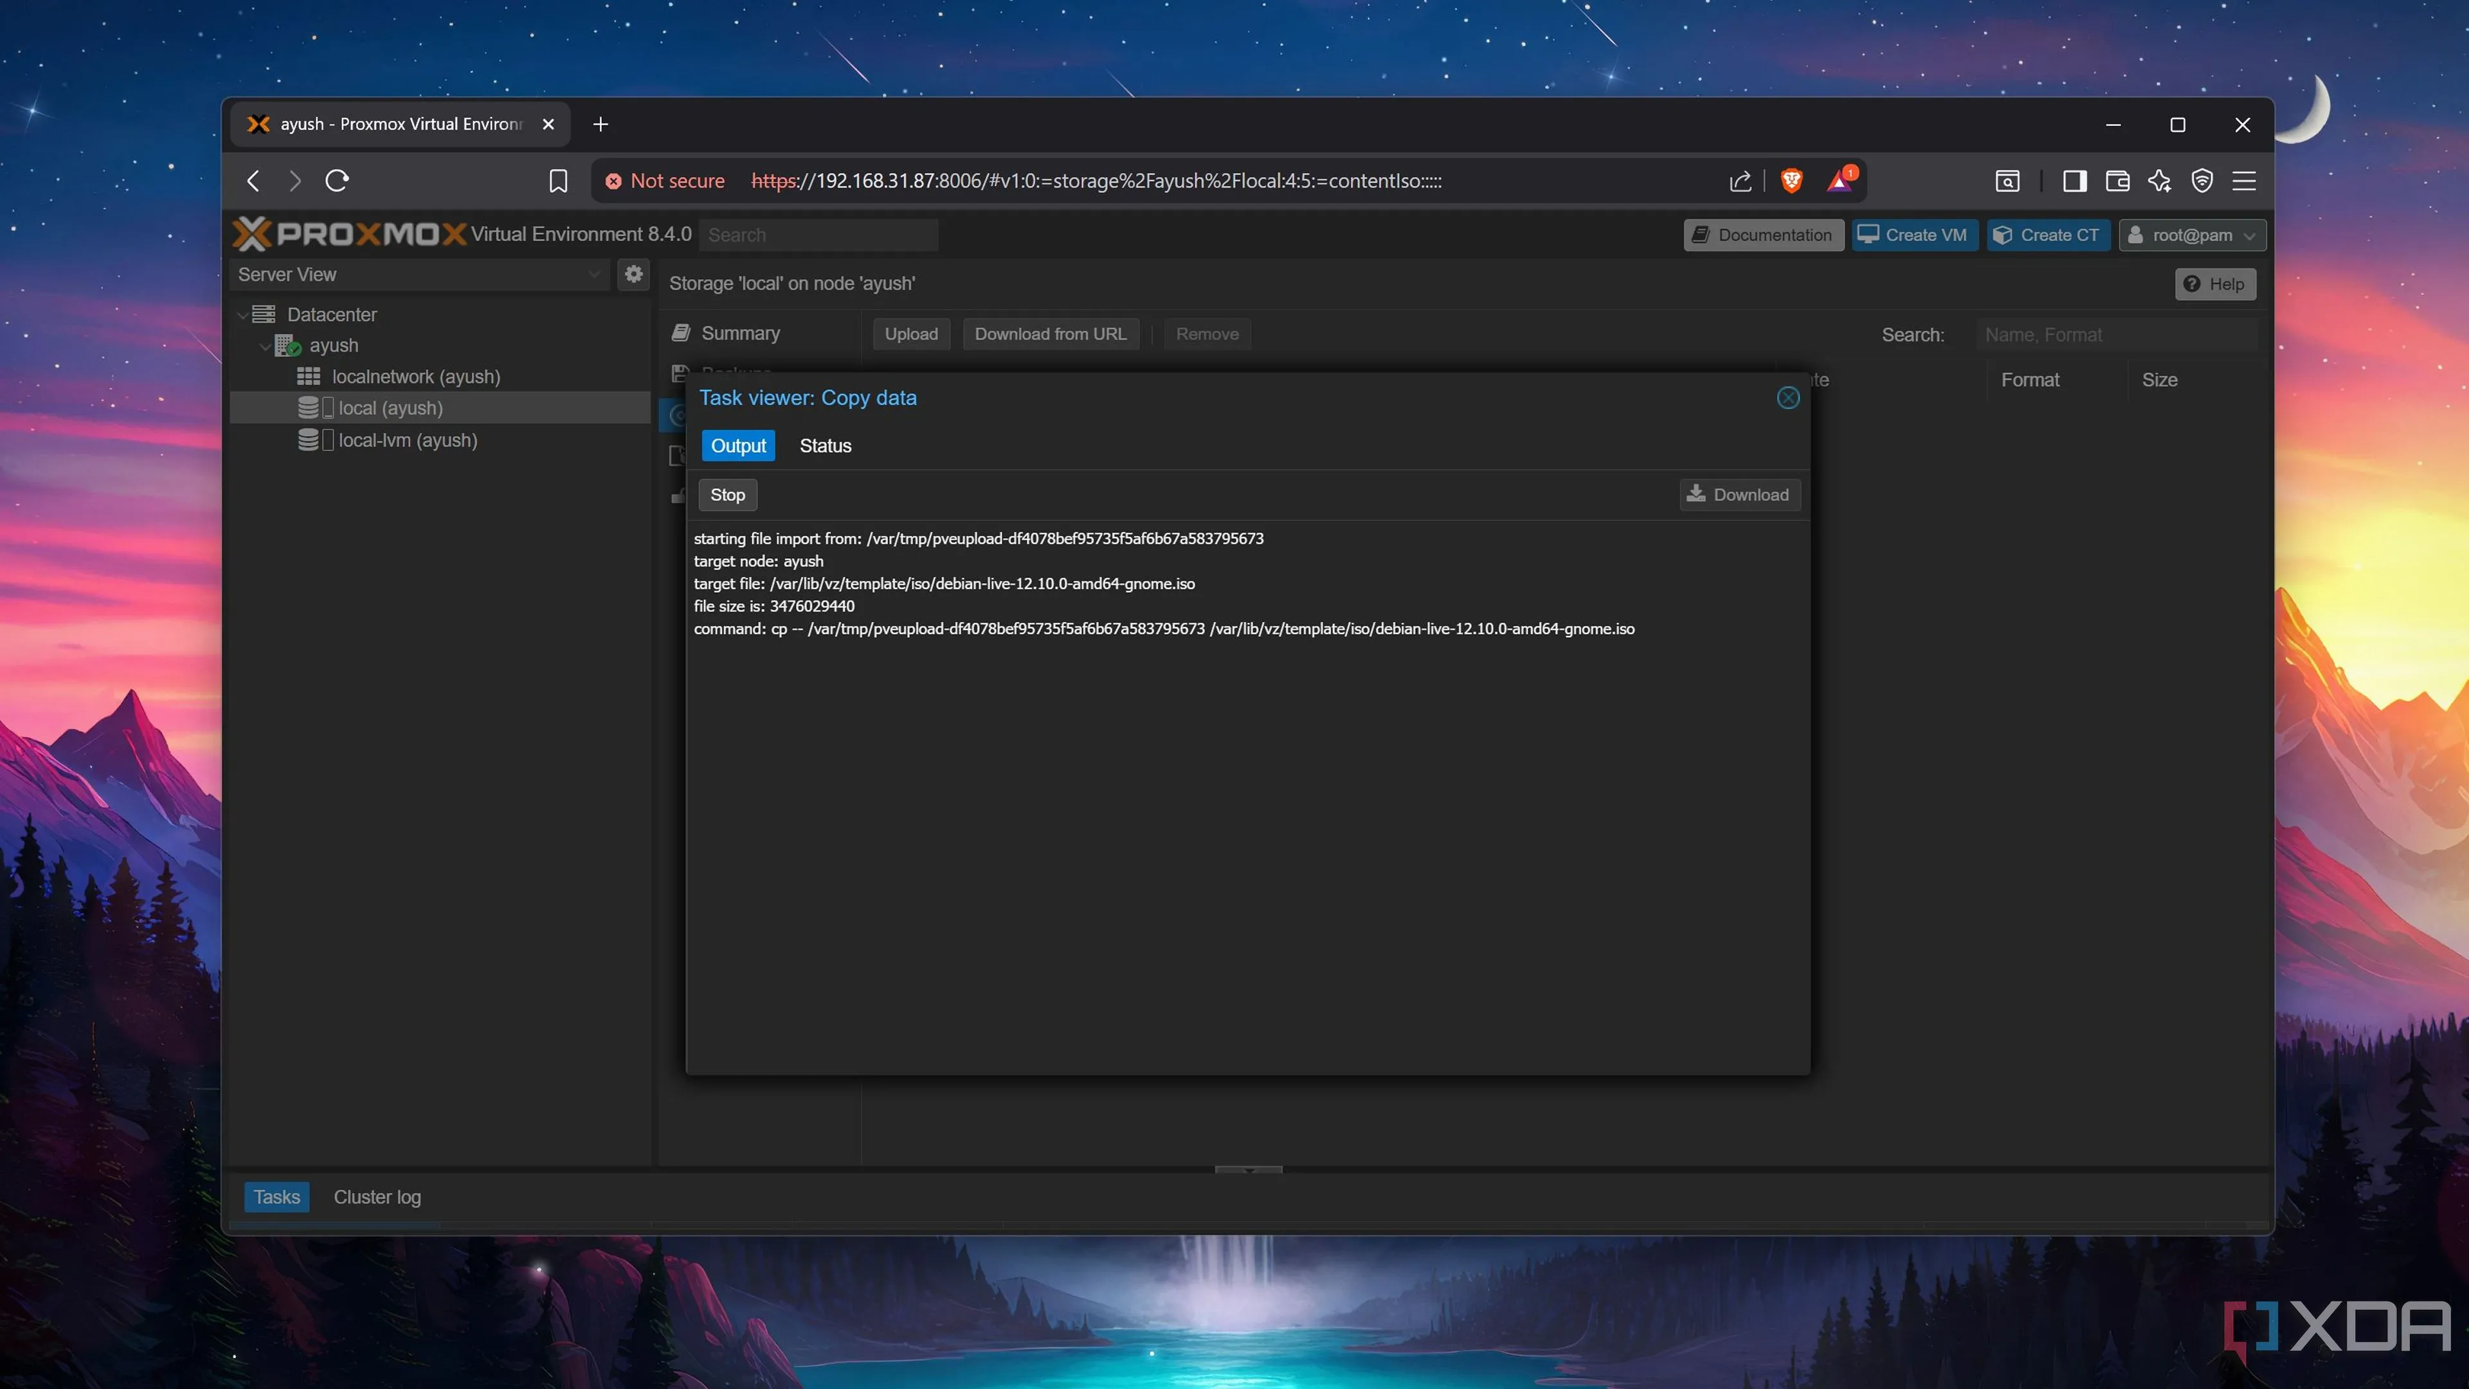The height and width of the screenshot is (1389, 2469).
Task: Collapse the ayush node
Action: (x=264, y=346)
